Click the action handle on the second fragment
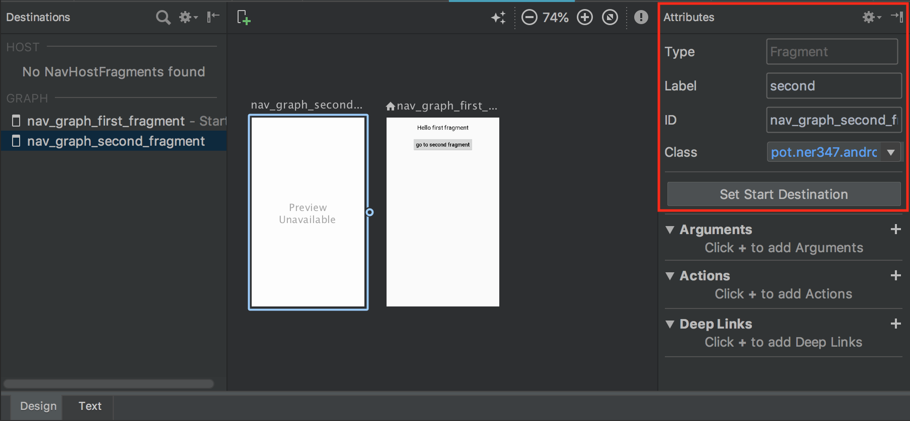This screenshot has height=421, width=910. point(369,212)
